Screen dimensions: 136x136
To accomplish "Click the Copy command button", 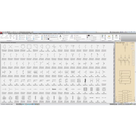I will point(22,37).
